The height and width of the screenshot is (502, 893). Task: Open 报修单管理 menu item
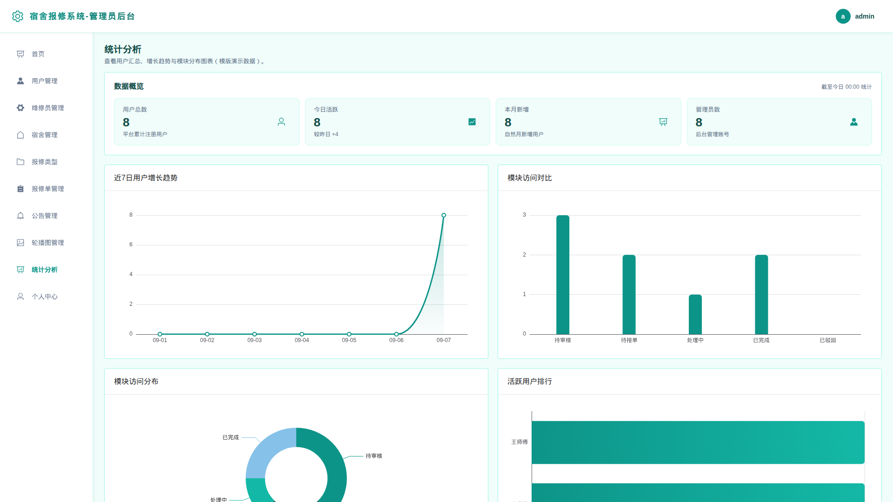tap(47, 189)
